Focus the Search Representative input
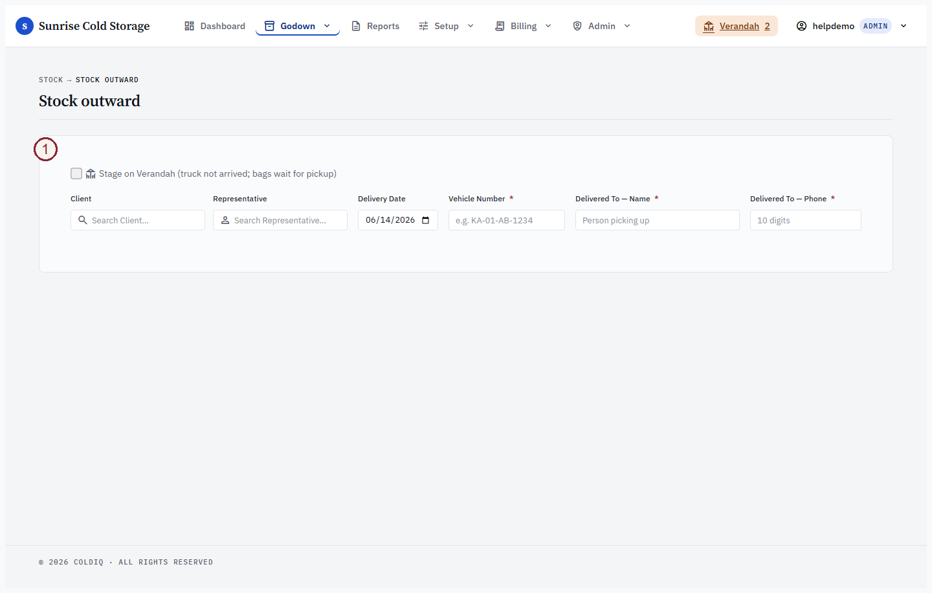Image resolution: width=932 pixels, height=593 pixels. (x=280, y=220)
